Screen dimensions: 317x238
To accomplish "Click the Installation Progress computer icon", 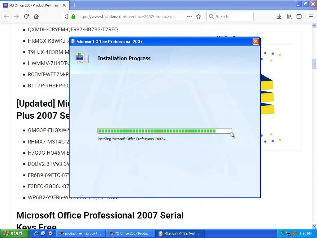I will [x=82, y=58].
